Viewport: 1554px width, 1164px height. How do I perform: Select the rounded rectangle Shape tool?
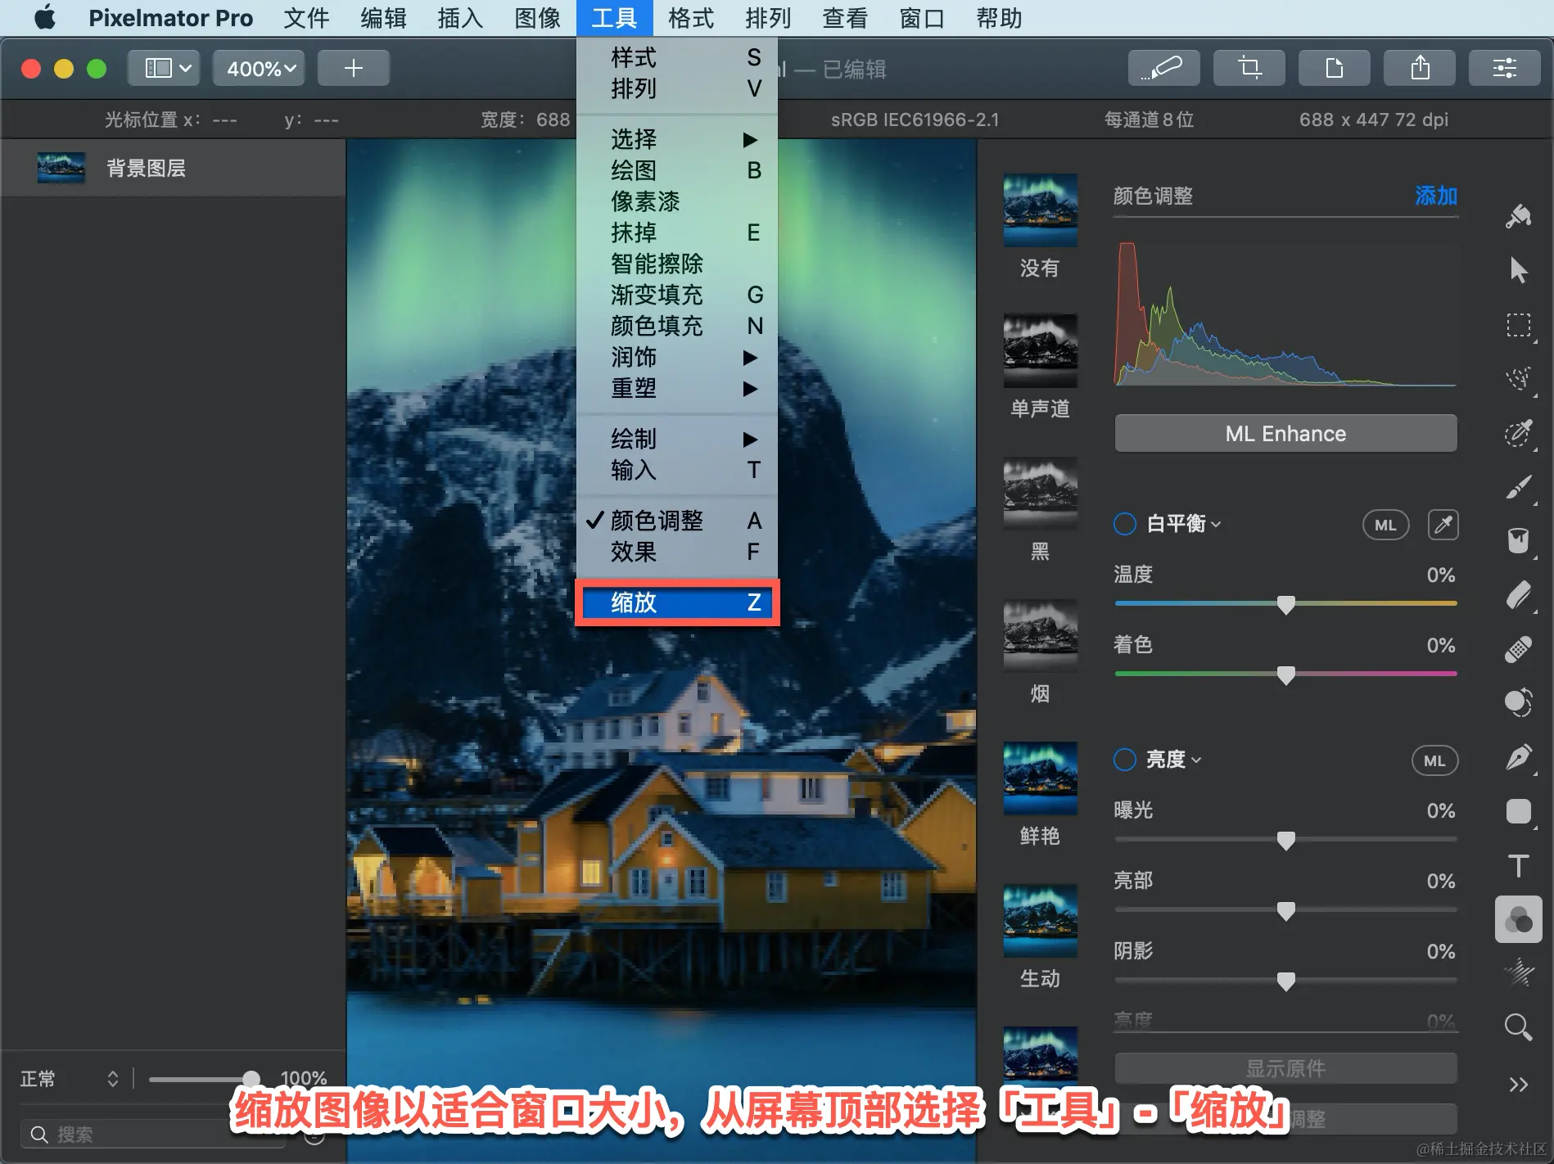(x=1519, y=811)
